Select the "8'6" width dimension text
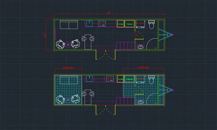Image resolution: width=217 pixels, height=130 pixels. pos(45,35)
